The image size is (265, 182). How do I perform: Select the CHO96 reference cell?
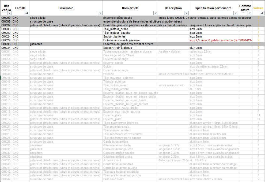point(6,44)
